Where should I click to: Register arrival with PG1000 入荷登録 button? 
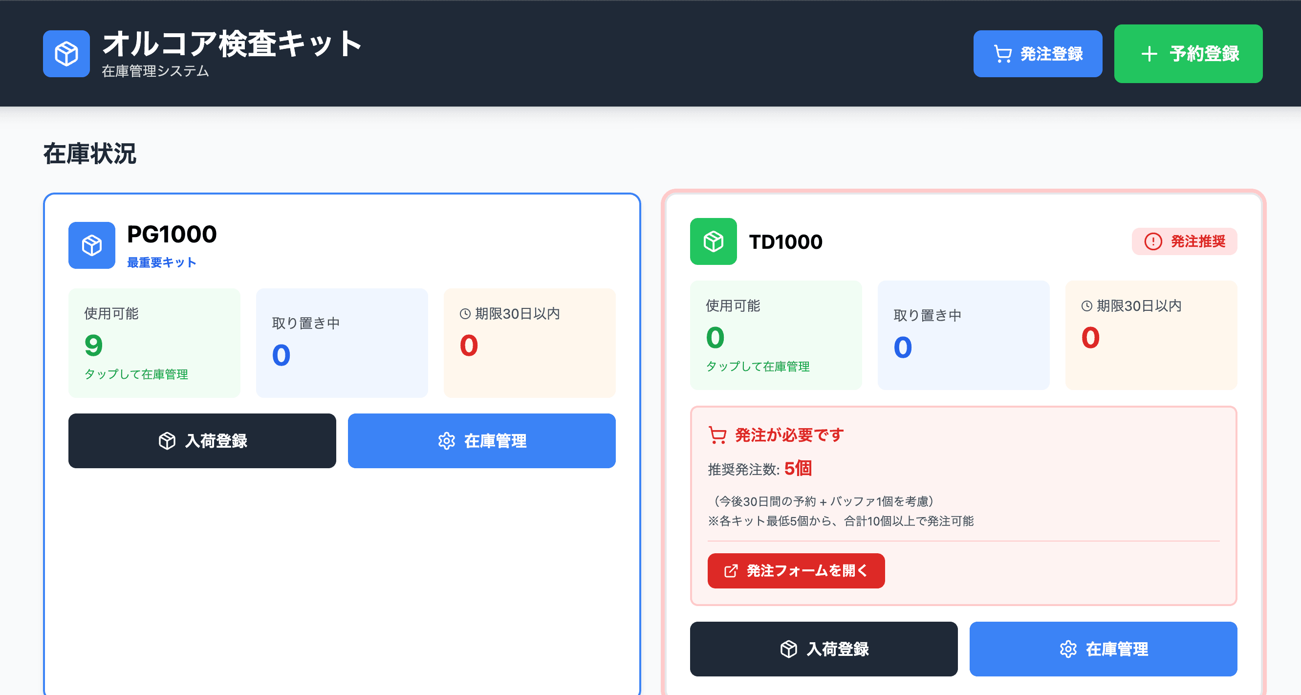(202, 441)
